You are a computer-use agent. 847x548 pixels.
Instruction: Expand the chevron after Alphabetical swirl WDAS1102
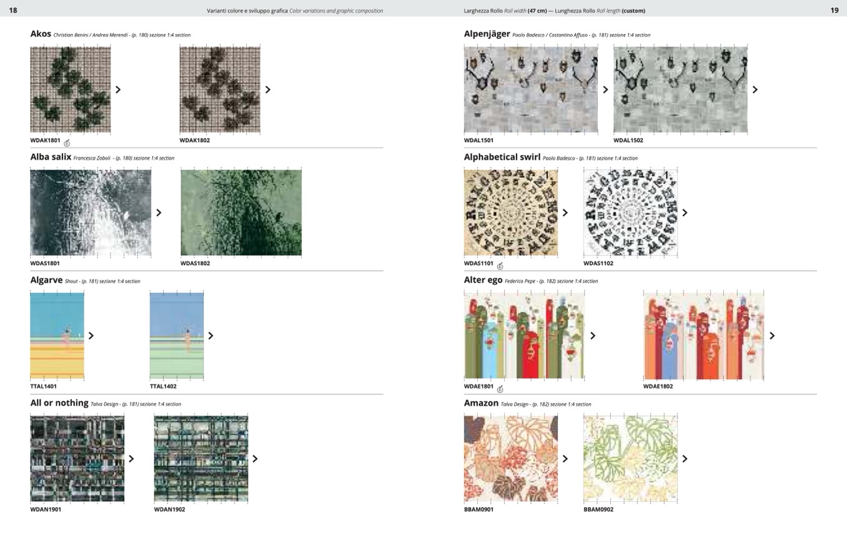[x=685, y=213]
